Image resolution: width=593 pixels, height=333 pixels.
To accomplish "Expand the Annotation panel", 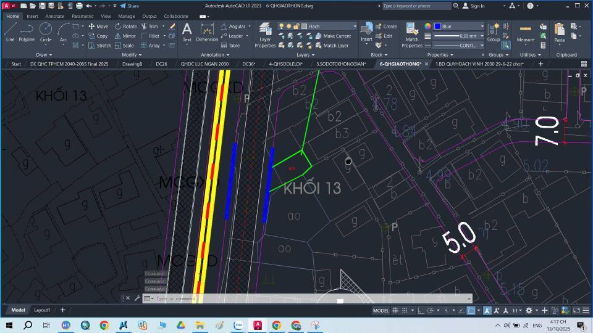I will pos(215,55).
